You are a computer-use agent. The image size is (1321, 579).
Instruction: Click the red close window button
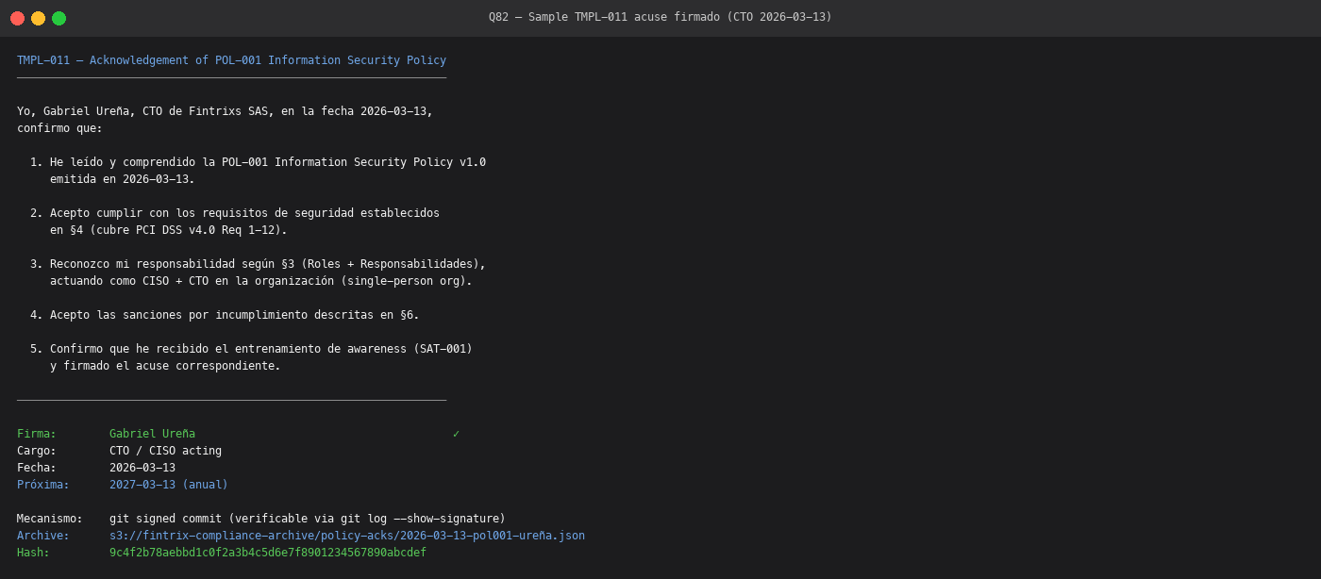click(17, 18)
